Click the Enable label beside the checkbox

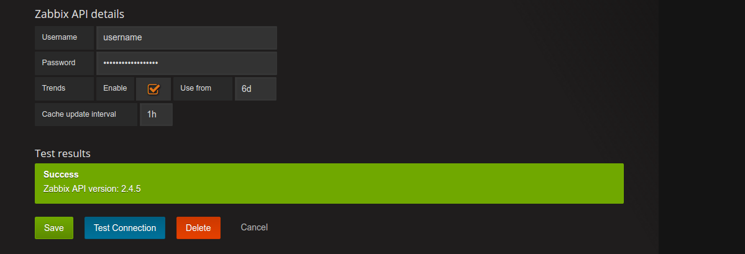(x=115, y=88)
